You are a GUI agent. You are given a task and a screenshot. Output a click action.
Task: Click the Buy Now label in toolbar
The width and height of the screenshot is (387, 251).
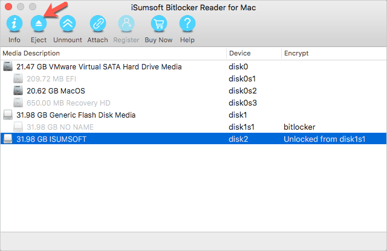(158, 40)
